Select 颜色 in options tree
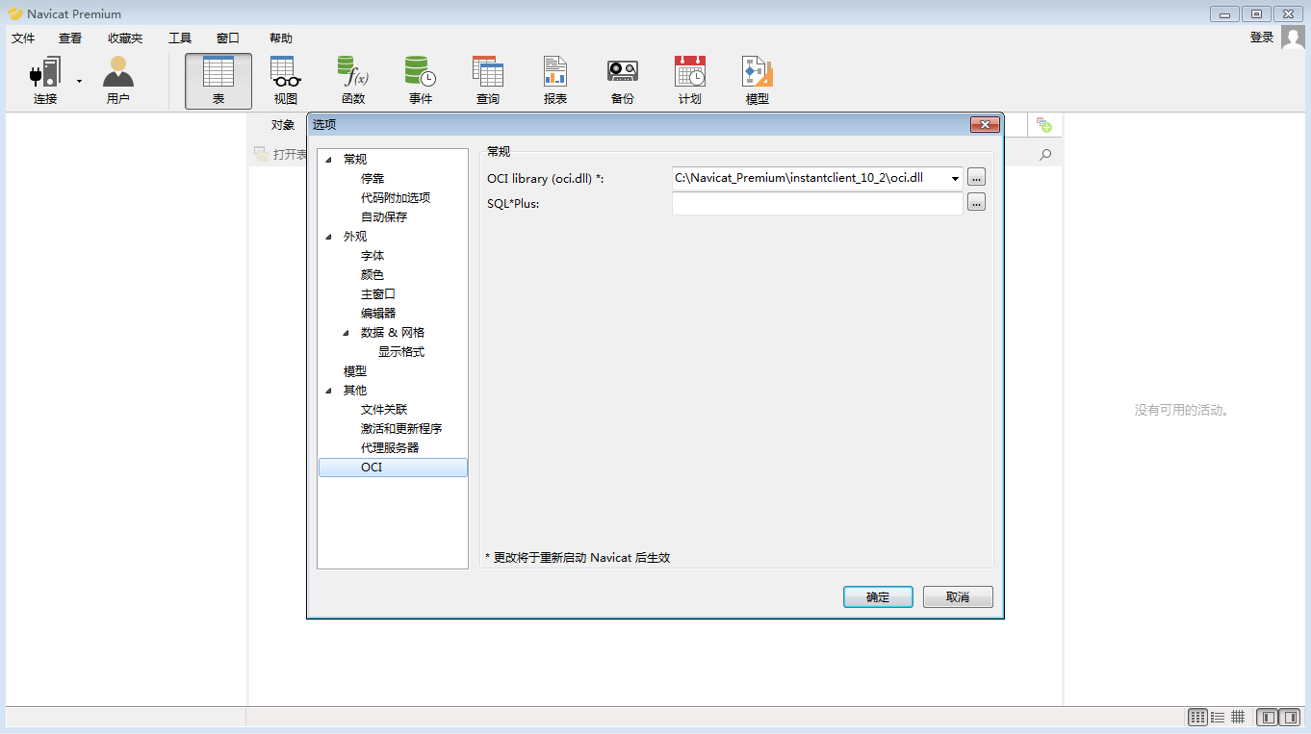This screenshot has height=734, width=1311. [x=373, y=274]
